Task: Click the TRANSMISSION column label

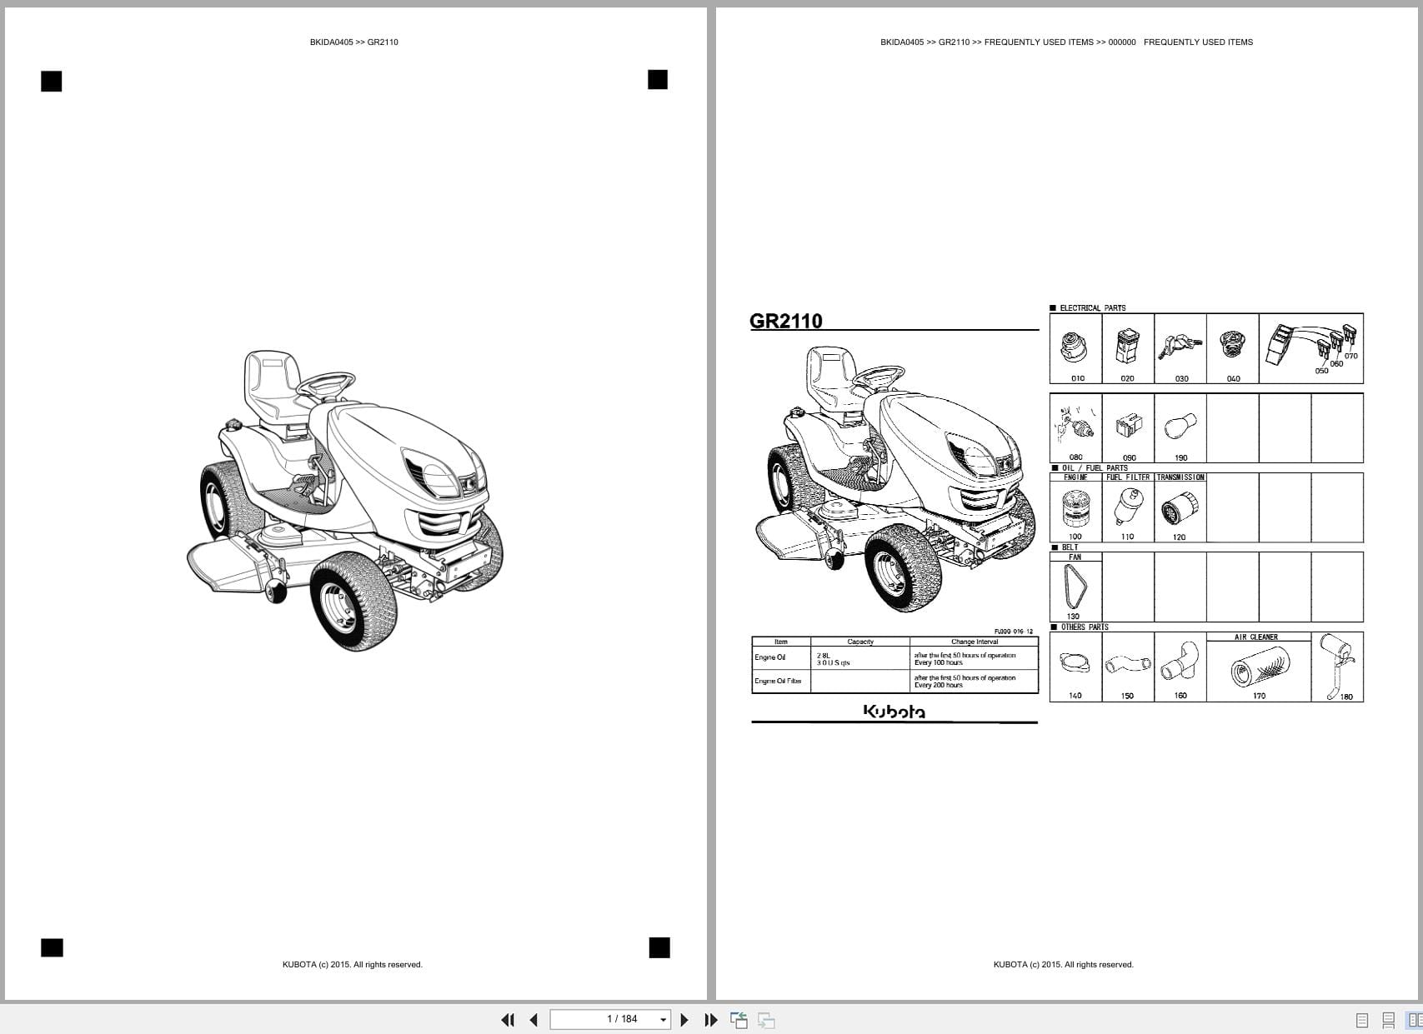Action: [x=1180, y=477]
